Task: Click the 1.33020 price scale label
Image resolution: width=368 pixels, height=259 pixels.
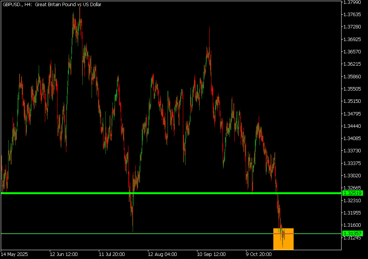Action: pos(352,176)
